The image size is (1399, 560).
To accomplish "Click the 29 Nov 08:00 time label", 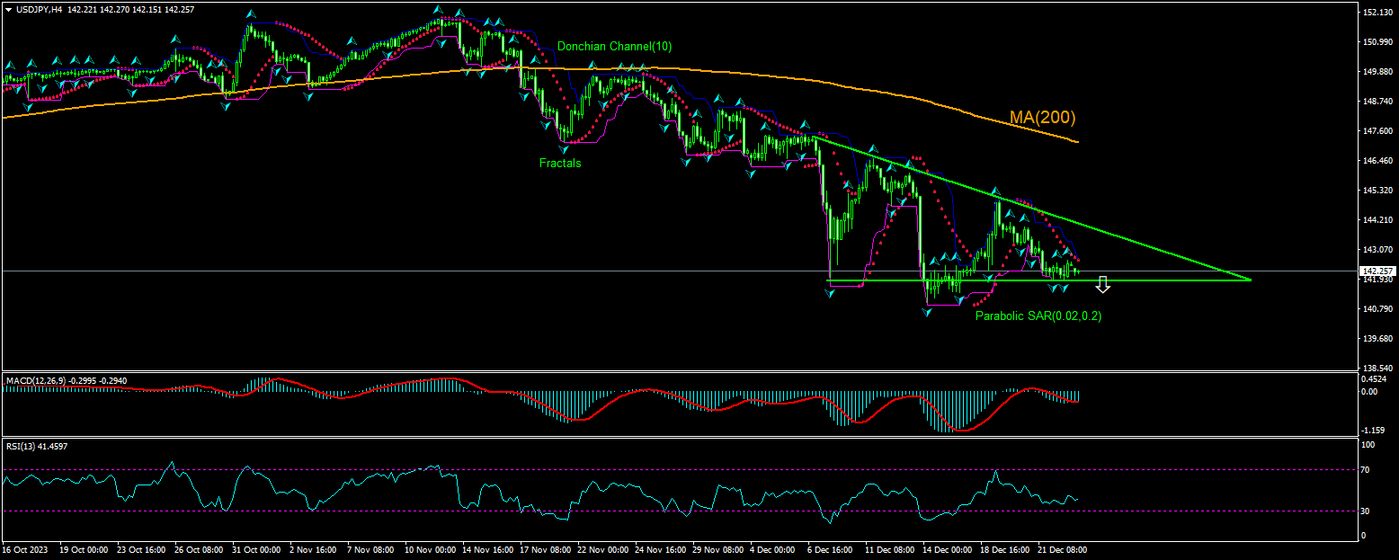I will pyautogui.click(x=717, y=548).
